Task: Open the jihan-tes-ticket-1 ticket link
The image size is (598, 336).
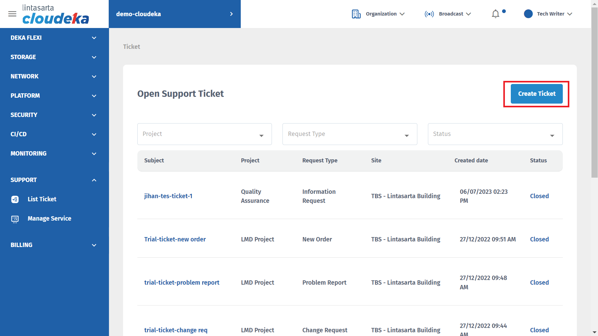Action: coord(168,196)
